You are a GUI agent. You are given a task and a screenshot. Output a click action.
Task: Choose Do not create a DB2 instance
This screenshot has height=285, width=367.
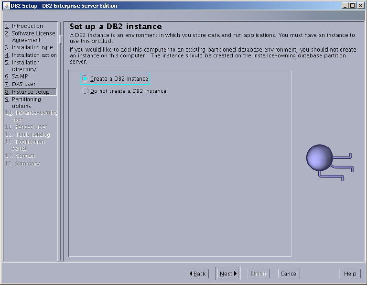pyautogui.click(x=124, y=91)
